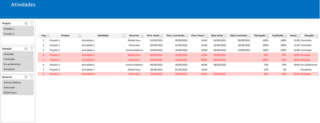Select Atrasada in Situação slicer

18,54
